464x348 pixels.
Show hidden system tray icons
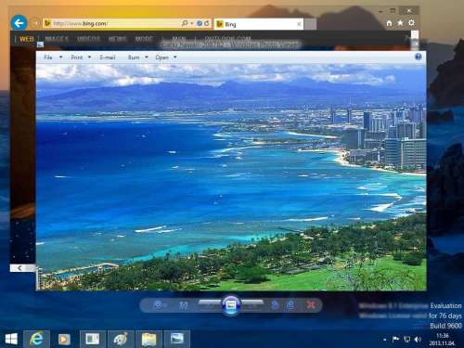(384, 340)
